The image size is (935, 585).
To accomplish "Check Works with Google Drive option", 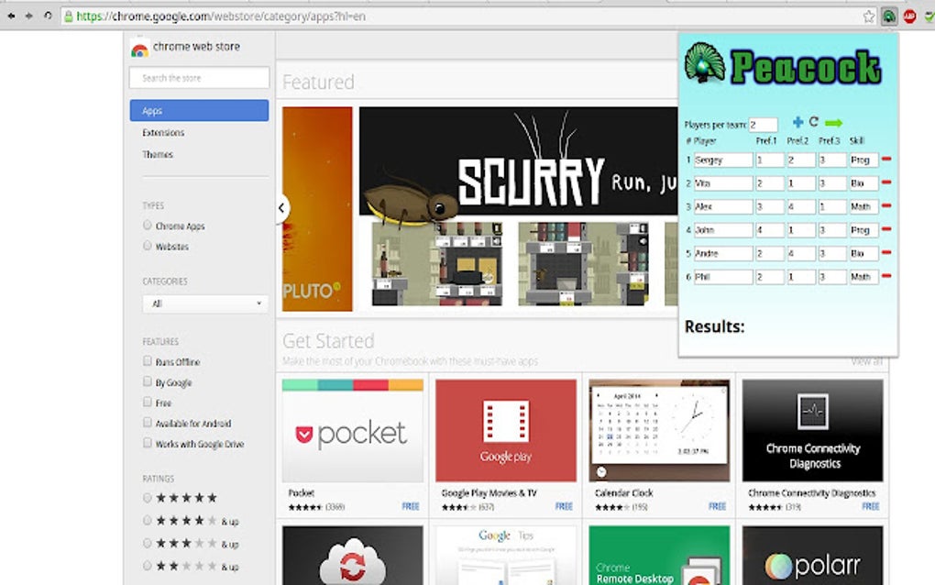I will [148, 443].
